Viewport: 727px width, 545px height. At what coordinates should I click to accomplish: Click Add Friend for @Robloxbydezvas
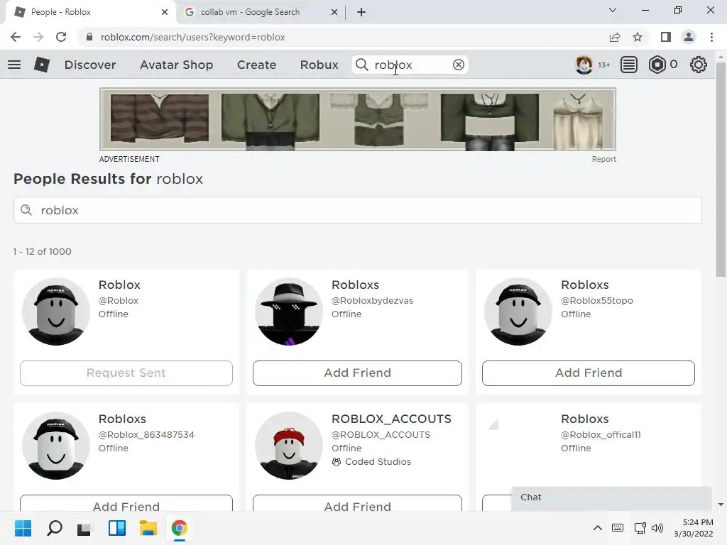(358, 373)
